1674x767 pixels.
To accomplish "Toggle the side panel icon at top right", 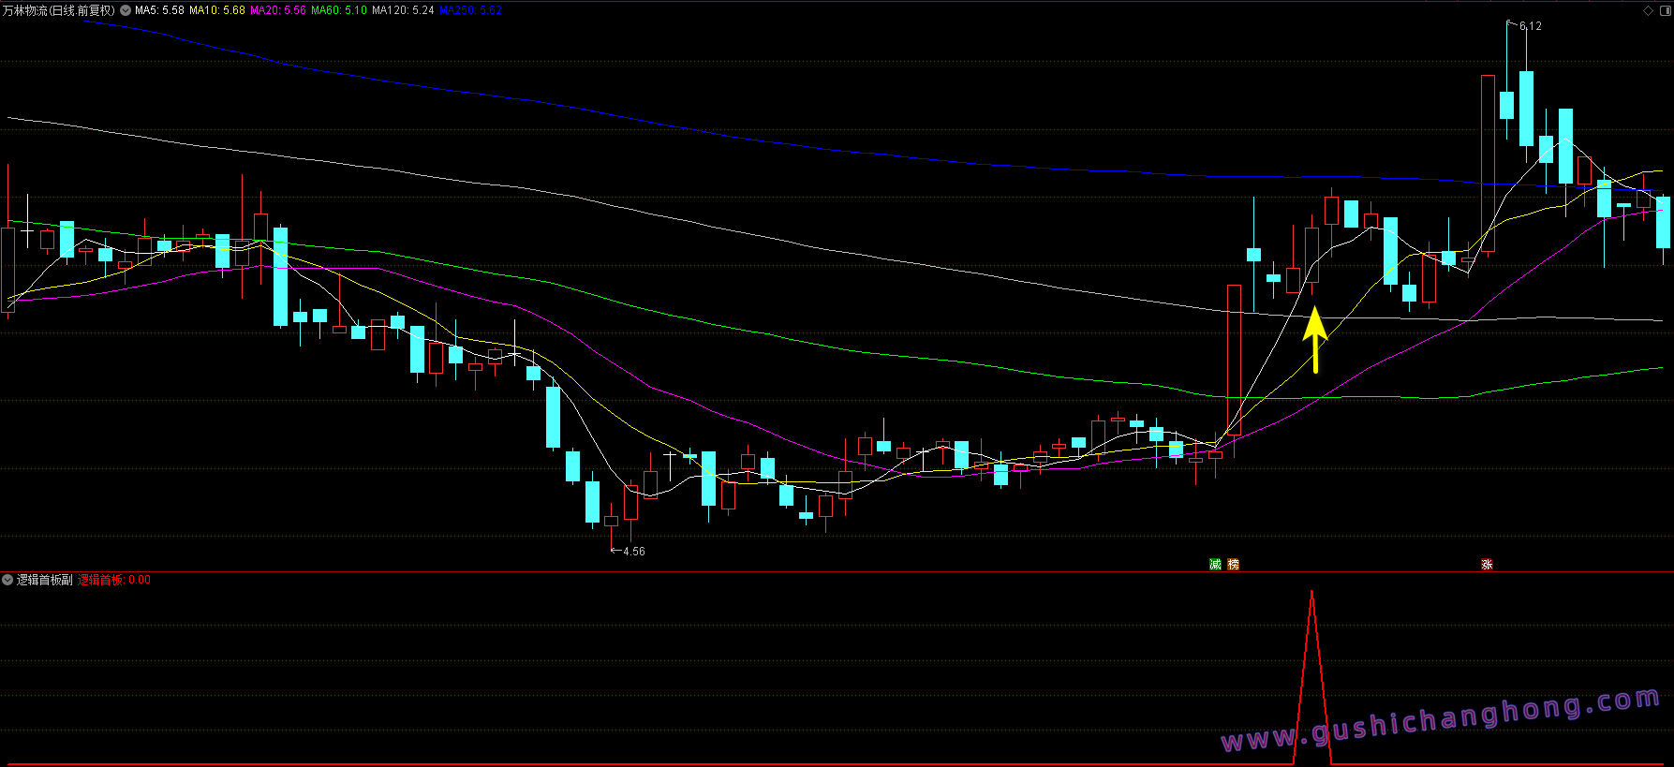I will (1664, 10).
